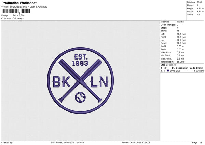Click the 'Stops:' label
205x145 pixels.
pyautogui.click(x=164, y=28)
